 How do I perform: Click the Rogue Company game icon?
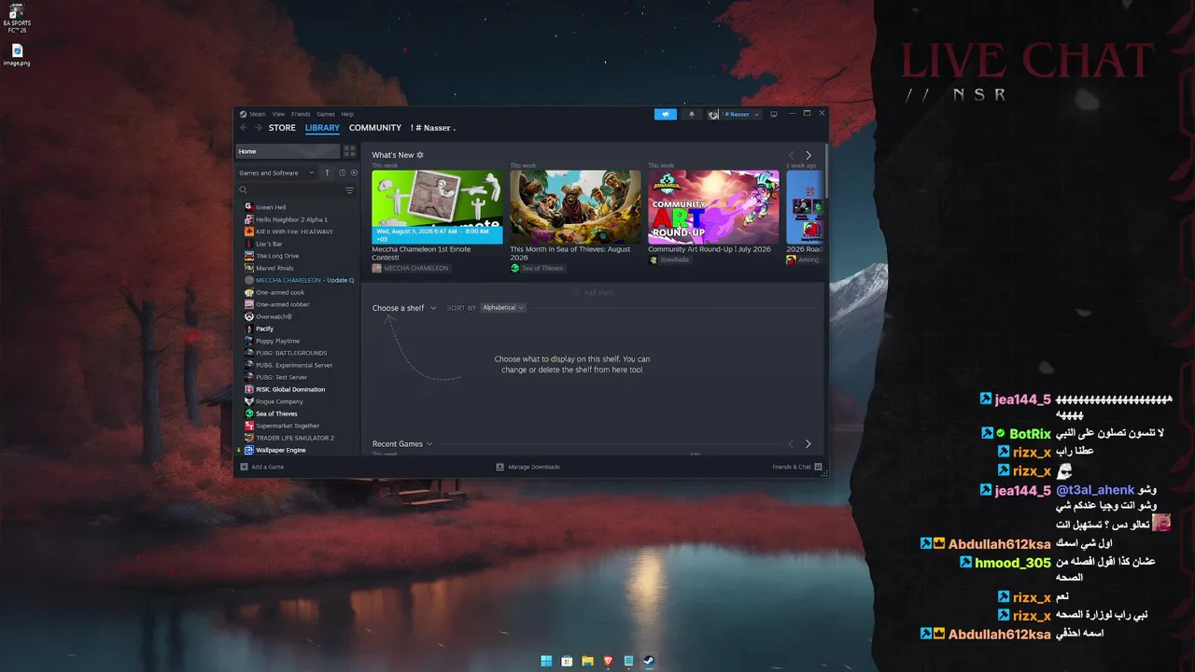pyautogui.click(x=249, y=401)
